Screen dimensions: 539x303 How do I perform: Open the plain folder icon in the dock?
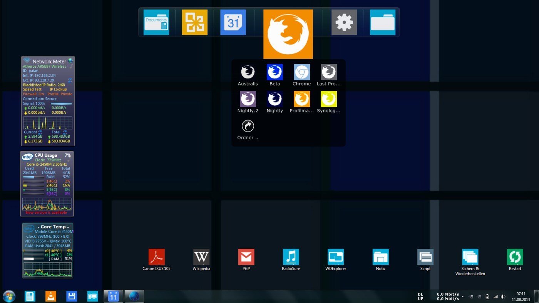tap(383, 22)
